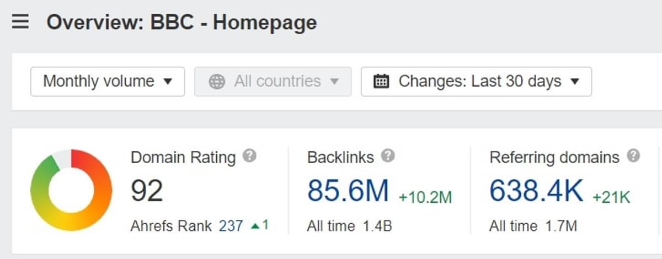The width and height of the screenshot is (662, 259).
Task: Open the Changes: Last 30 days dropdown
Action: [x=476, y=82]
